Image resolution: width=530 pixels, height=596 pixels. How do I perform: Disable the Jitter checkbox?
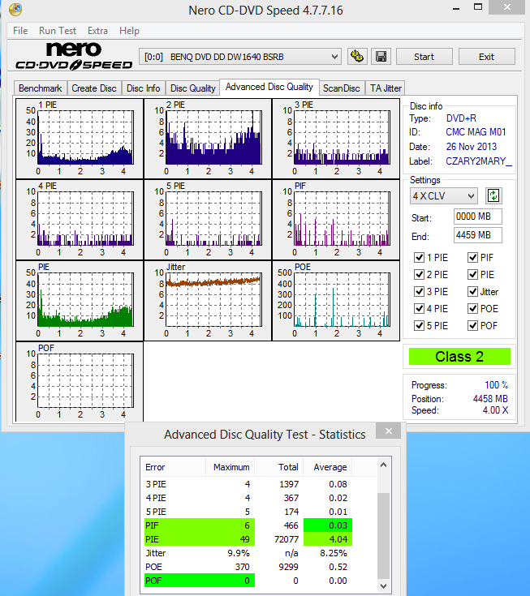click(472, 292)
